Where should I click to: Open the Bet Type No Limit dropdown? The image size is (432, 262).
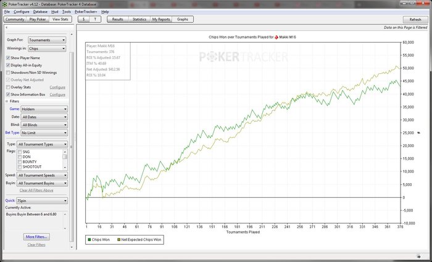coord(44,133)
